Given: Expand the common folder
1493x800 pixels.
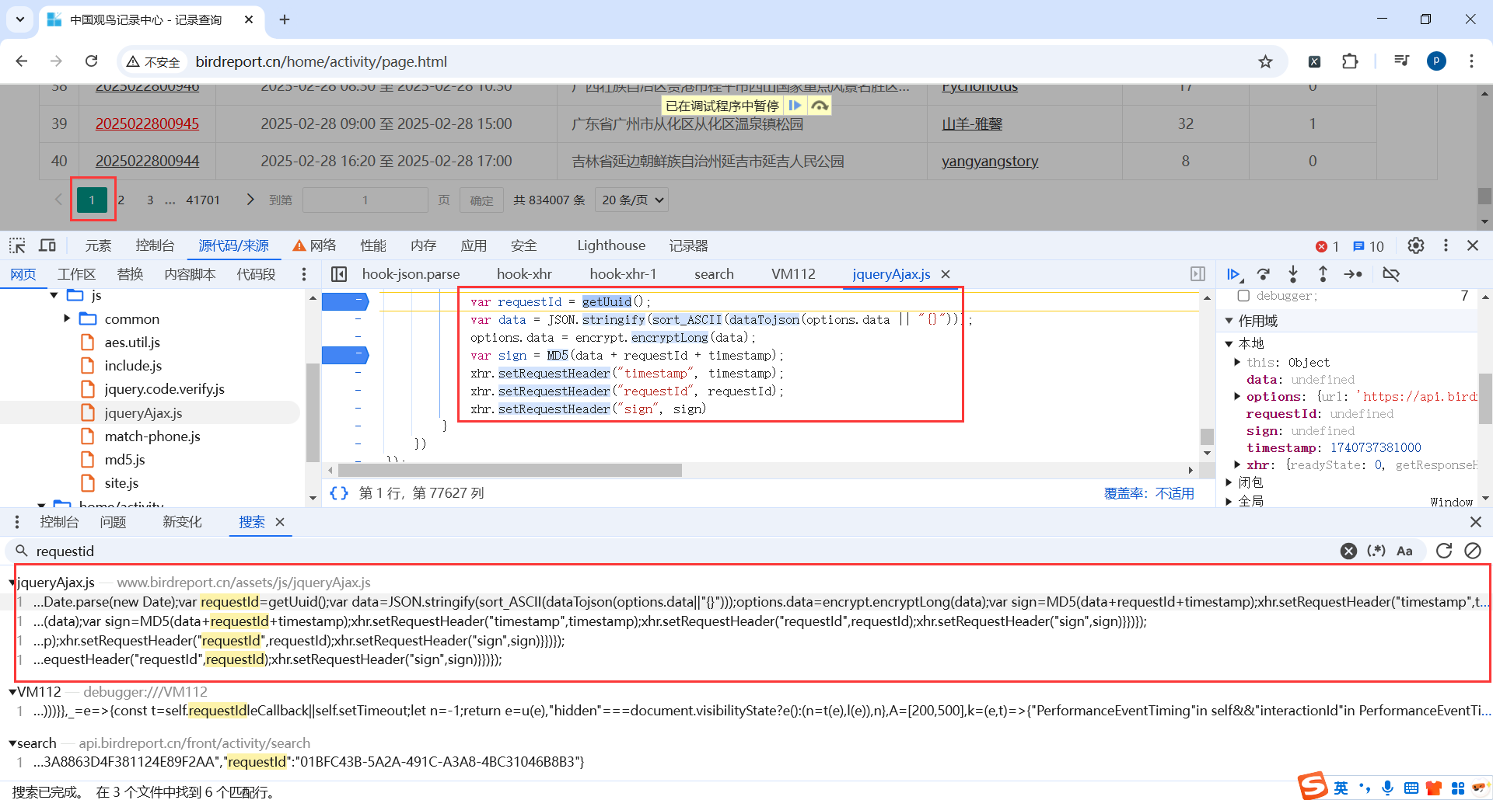Looking at the screenshot, I should coord(67,318).
